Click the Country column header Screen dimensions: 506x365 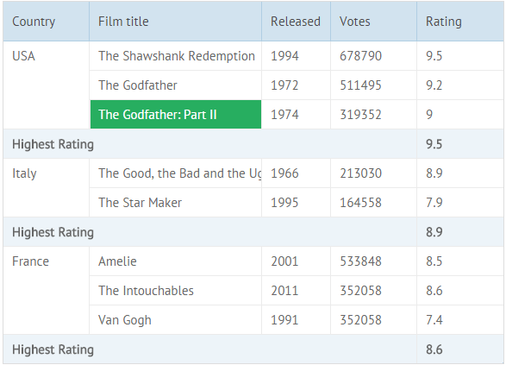pyautogui.click(x=47, y=22)
